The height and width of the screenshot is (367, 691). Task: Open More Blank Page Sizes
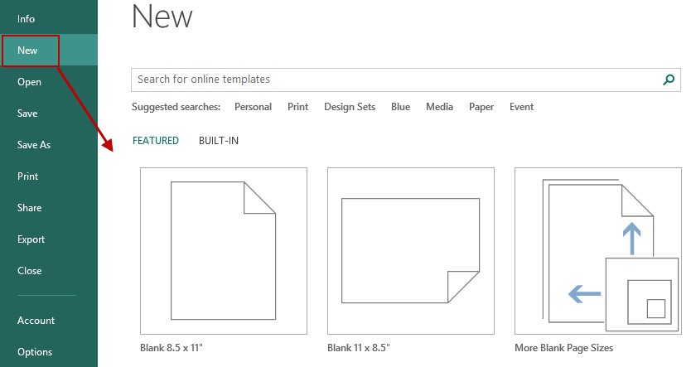(x=597, y=251)
